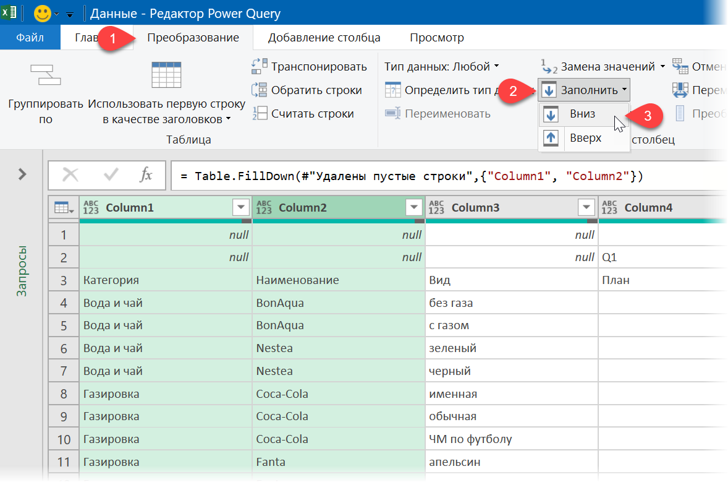The height and width of the screenshot is (482, 728).
Task: Click the Замена значений icon
Action: [x=549, y=66]
